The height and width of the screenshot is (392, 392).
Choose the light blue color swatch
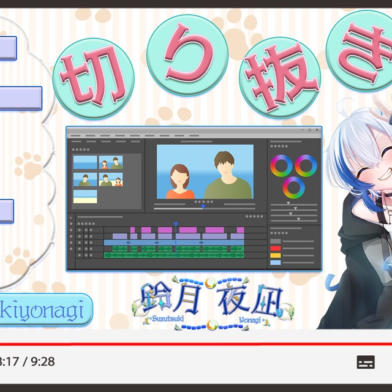[276, 262]
